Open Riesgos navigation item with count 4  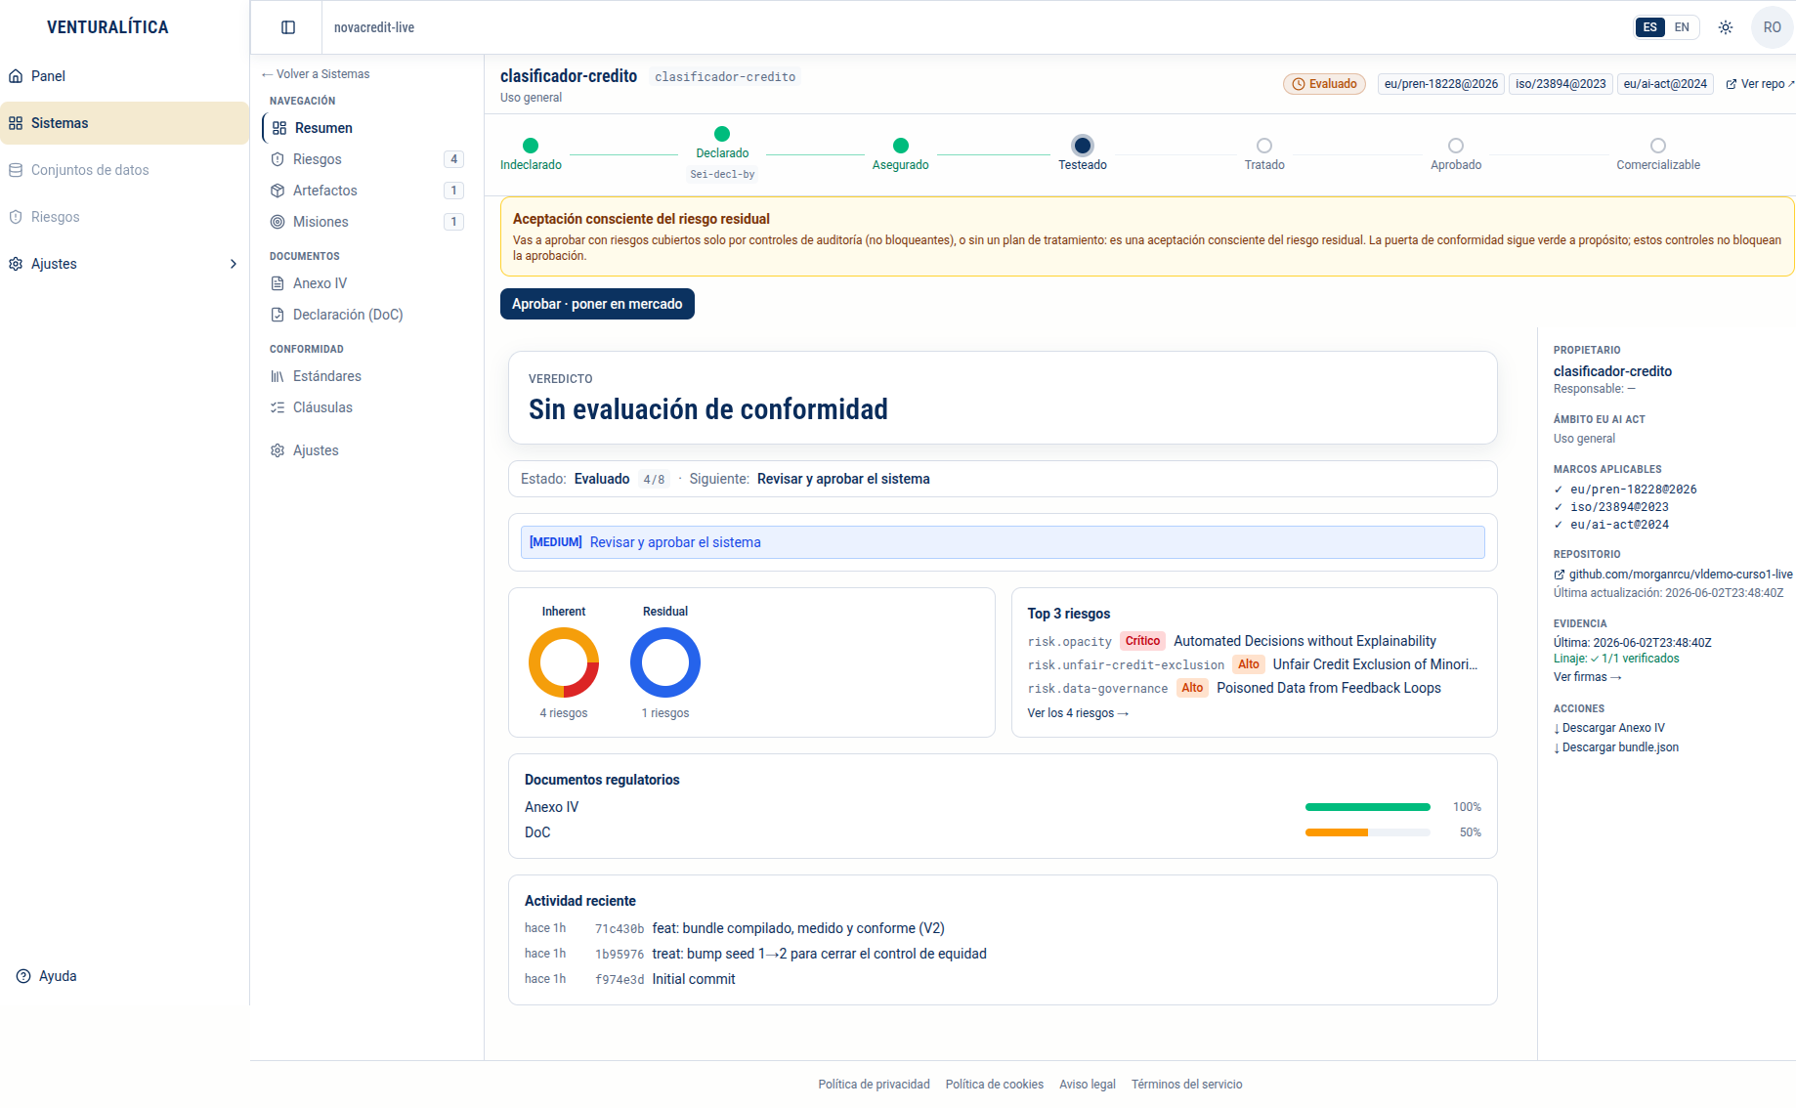click(x=365, y=159)
